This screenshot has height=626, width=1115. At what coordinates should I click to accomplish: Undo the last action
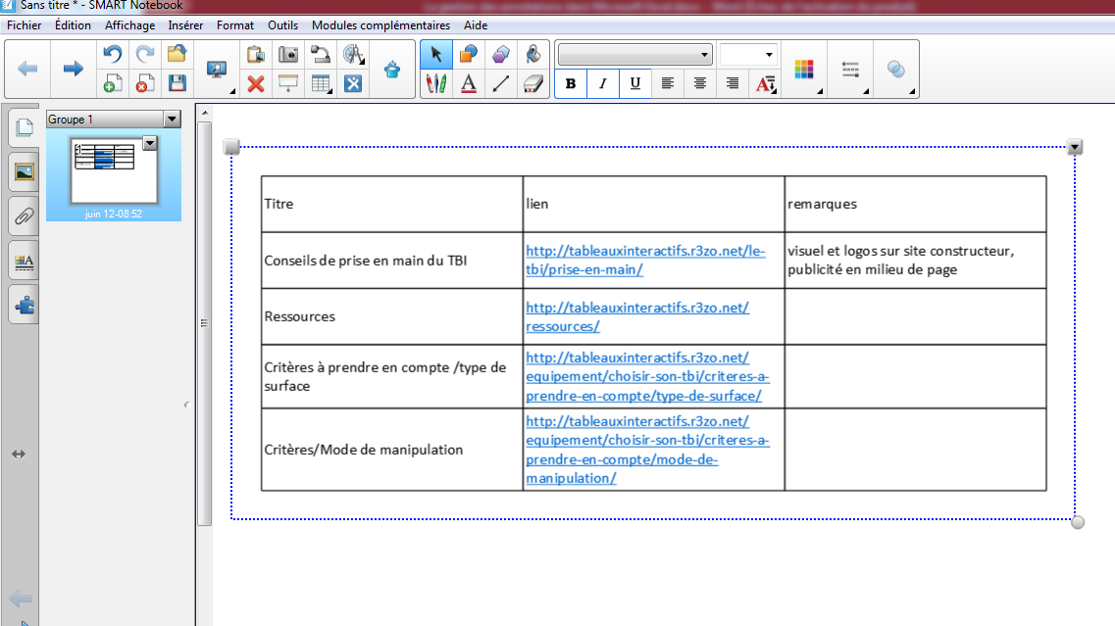coord(113,54)
